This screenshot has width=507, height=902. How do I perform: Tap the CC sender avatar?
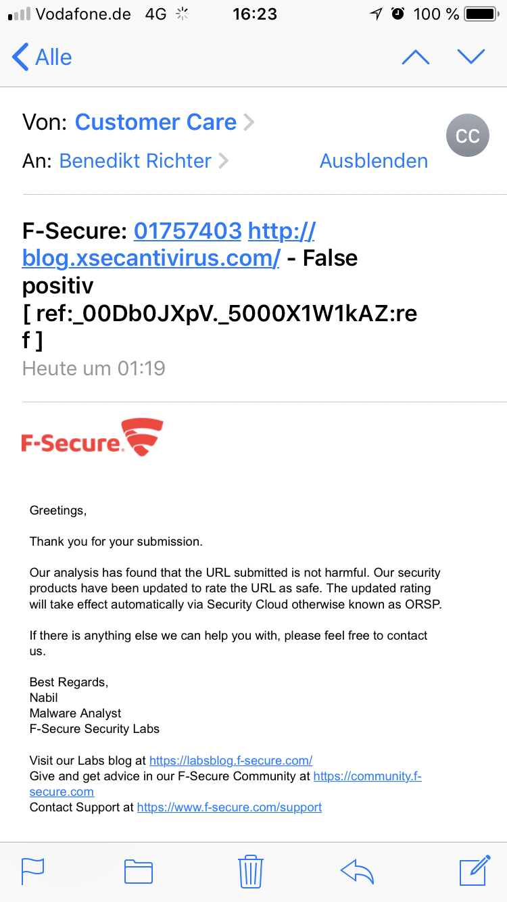tap(467, 136)
